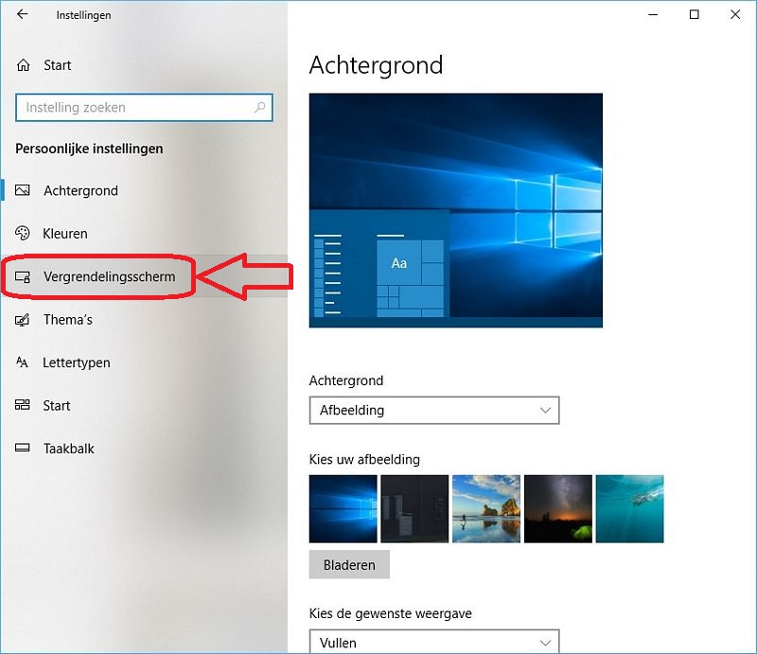The width and height of the screenshot is (757, 654).
Task: Open the Taakbalk settings page
Action: click(x=144, y=449)
